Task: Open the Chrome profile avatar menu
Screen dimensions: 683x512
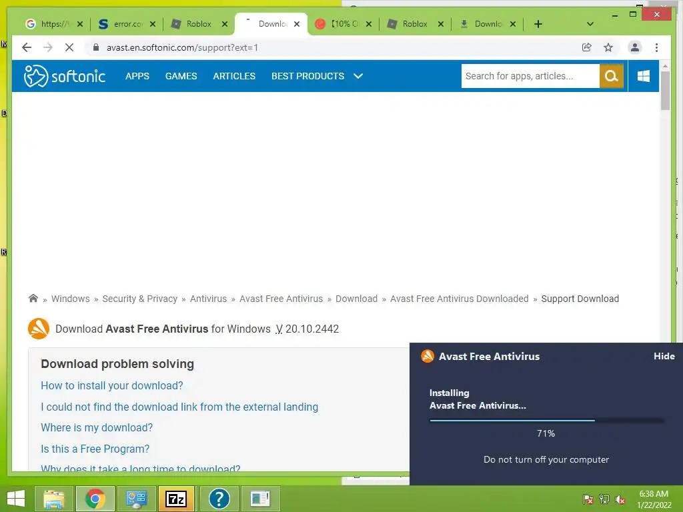Action: point(635,47)
